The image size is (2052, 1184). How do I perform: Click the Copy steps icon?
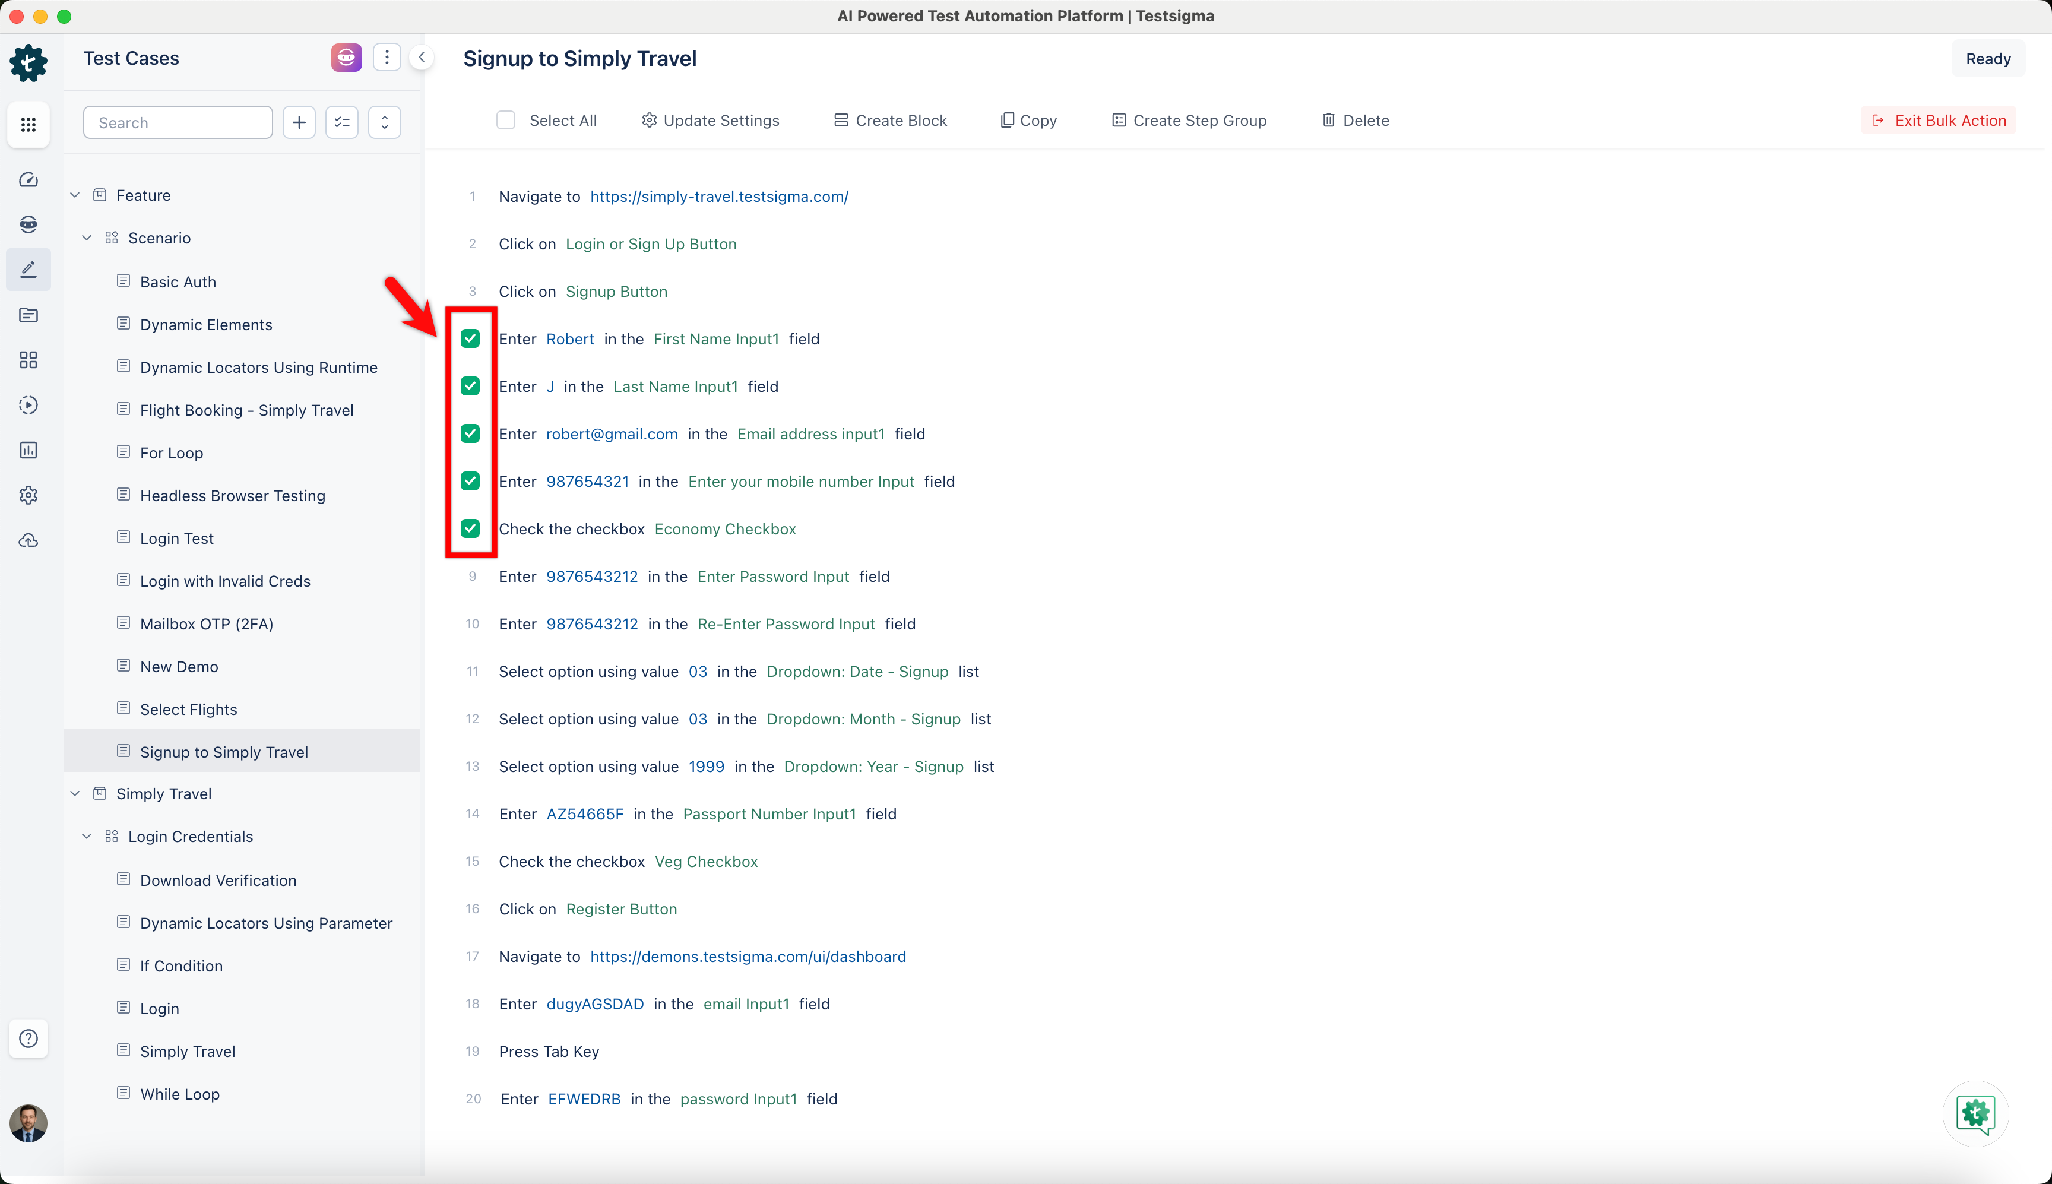click(1006, 121)
